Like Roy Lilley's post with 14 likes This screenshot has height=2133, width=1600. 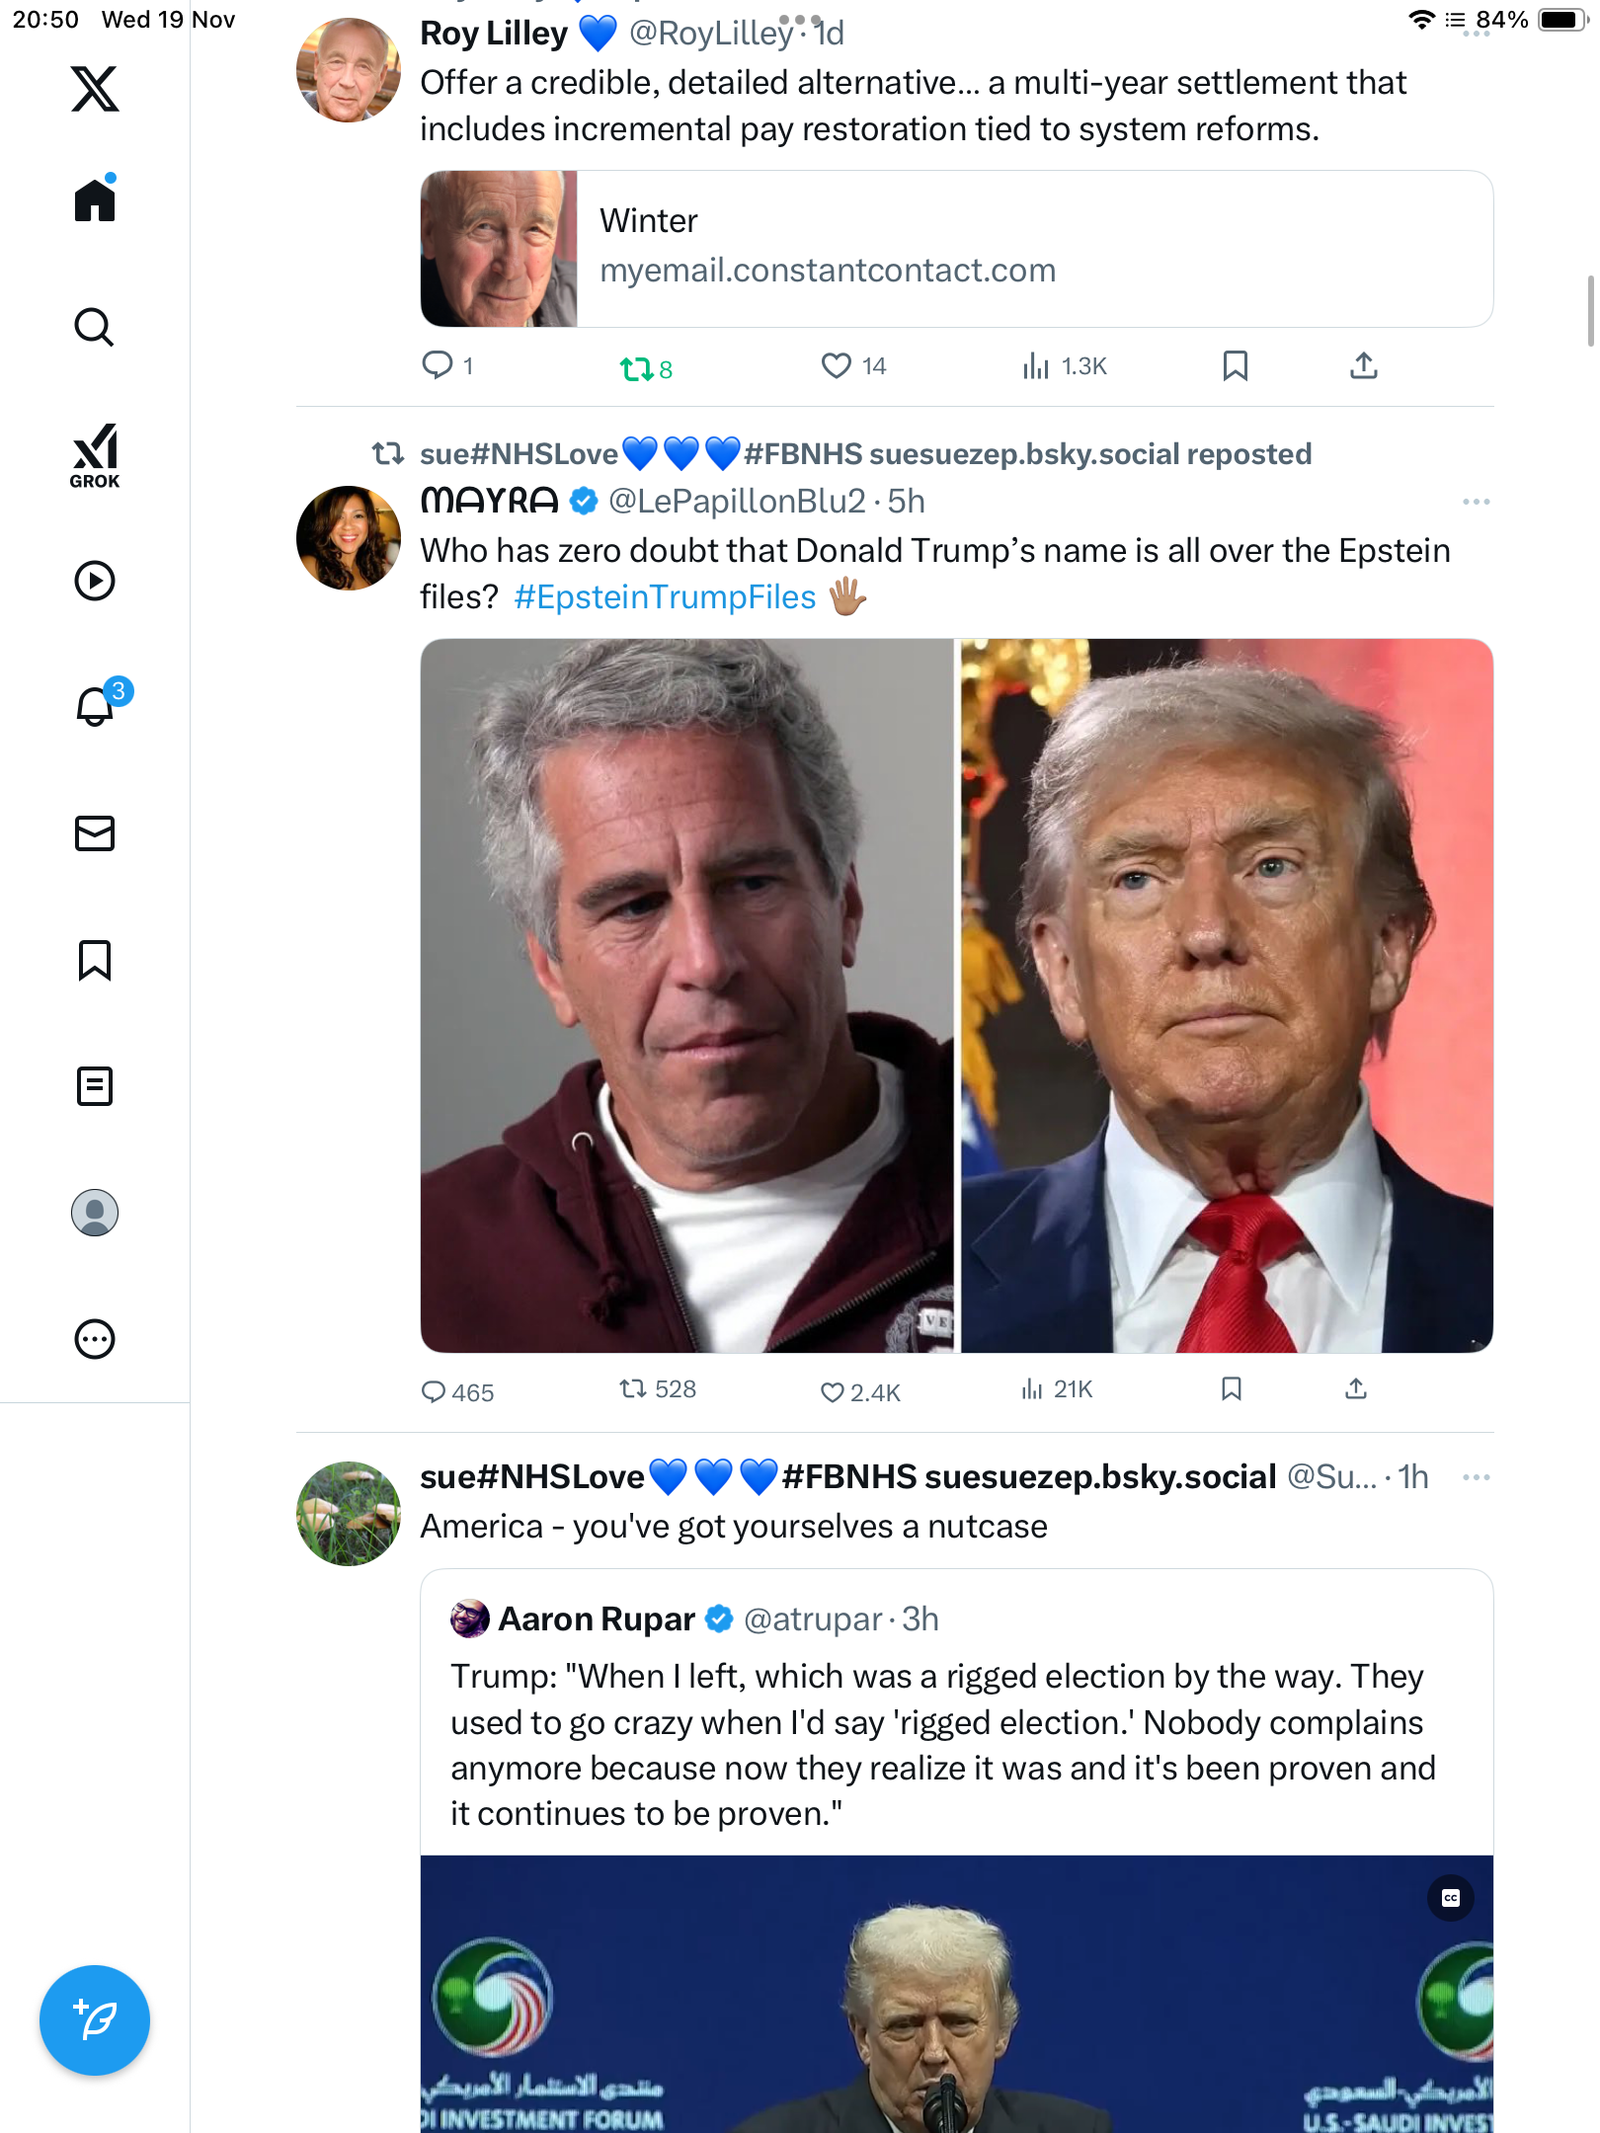tap(837, 366)
